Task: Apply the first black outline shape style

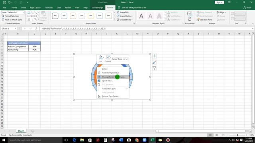Action: point(55,16)
